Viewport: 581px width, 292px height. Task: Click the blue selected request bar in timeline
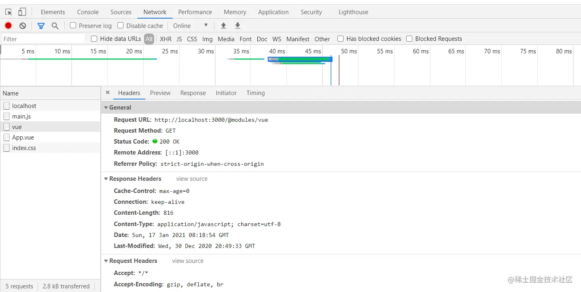click(300, 59)
